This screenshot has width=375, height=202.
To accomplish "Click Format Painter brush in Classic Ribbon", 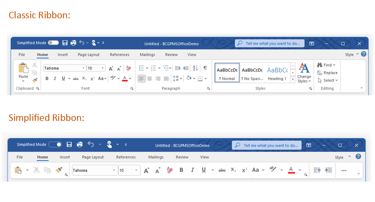I will click(35, 80).
